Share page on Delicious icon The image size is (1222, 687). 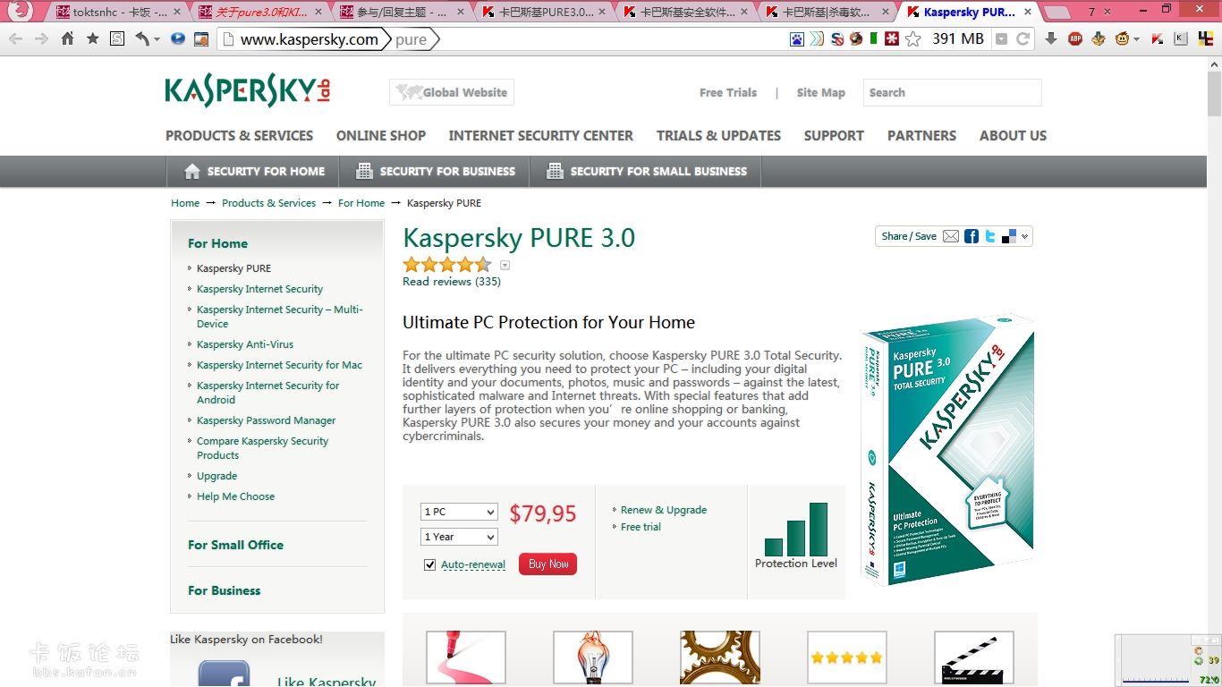pos(1009,236)
